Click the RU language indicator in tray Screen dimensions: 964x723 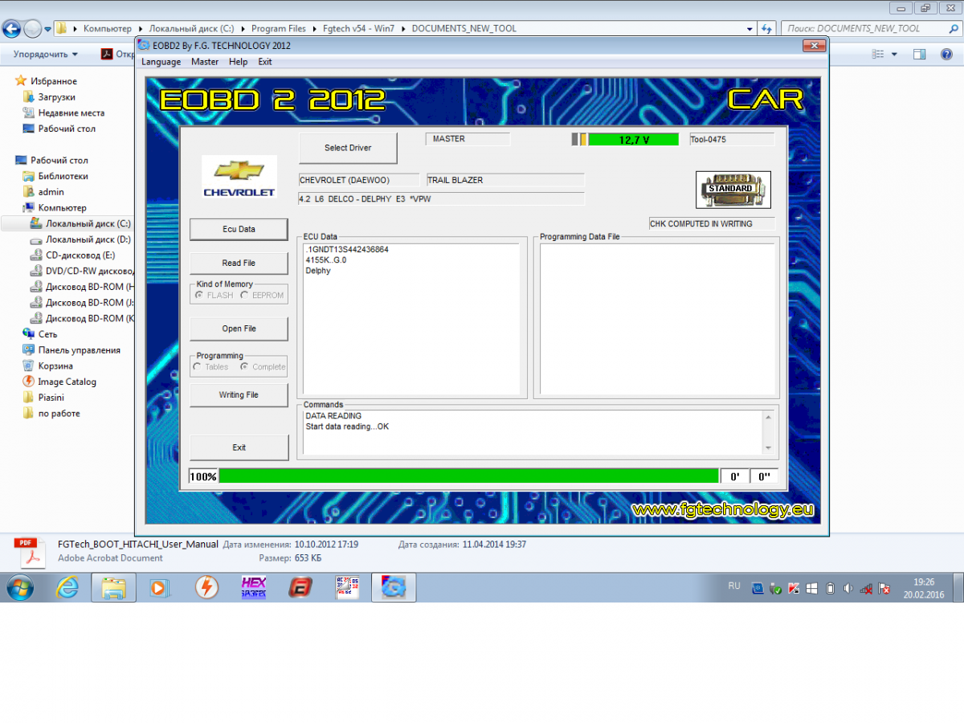[x=734, y=586]
